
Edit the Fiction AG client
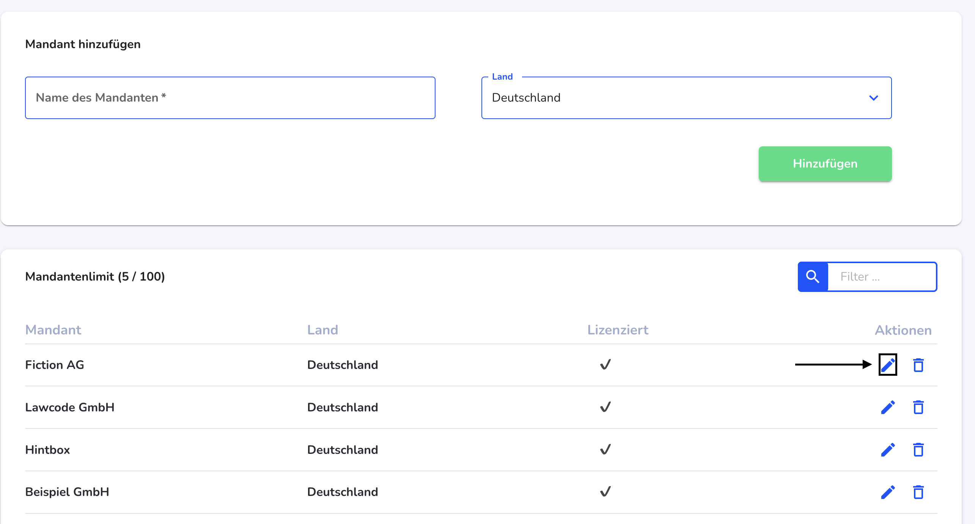click(x=888, y=365)
